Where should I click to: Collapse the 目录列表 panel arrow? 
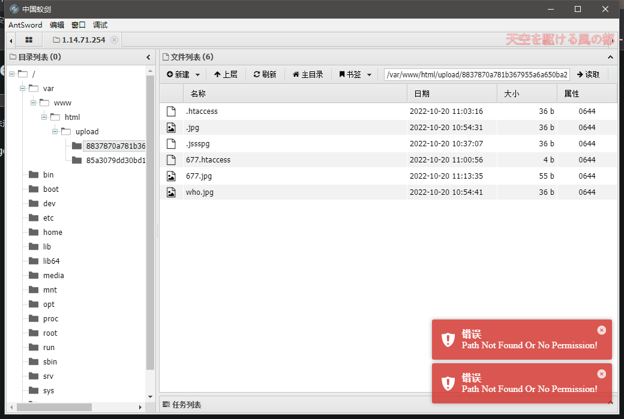pos(148,58)
